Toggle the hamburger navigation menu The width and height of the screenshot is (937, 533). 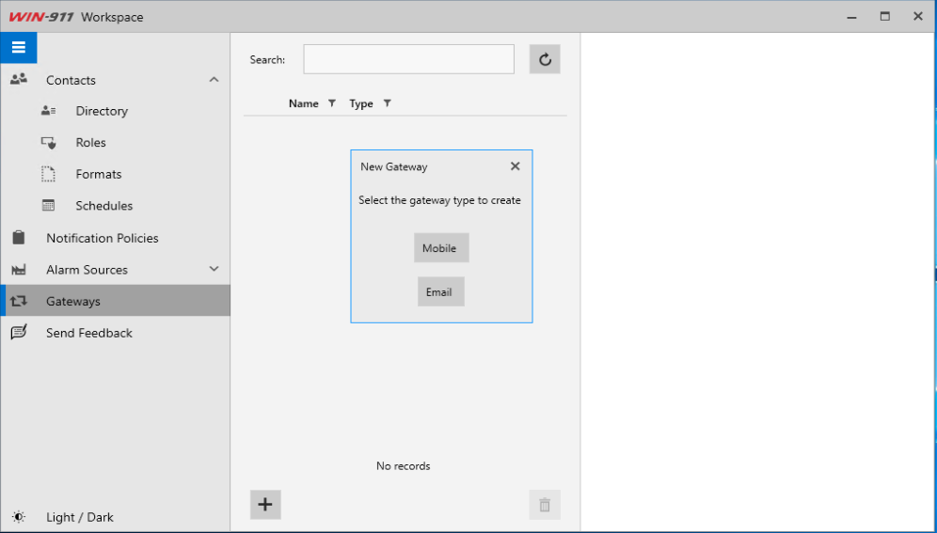(19, 48)
